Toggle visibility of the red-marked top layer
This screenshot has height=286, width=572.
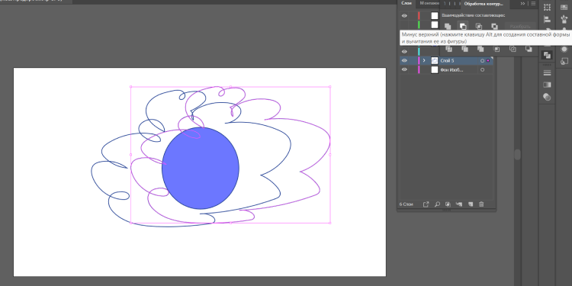tap(404, 16)
